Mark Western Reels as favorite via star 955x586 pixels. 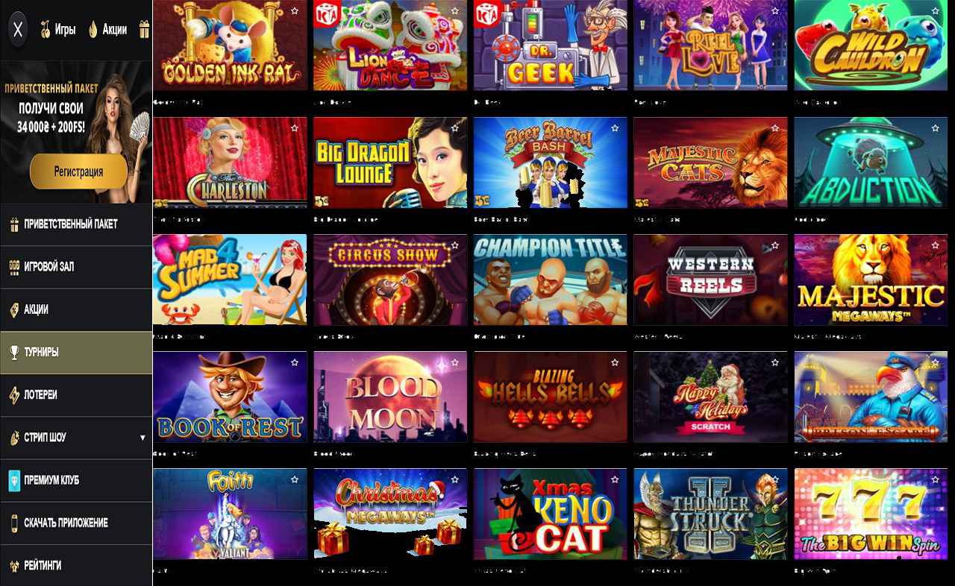pyautogui.click(x=774, y=245)
